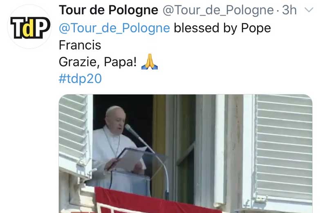Click the praying hands emoji
The width and height of the screenshot is (329, 213).
150,62
